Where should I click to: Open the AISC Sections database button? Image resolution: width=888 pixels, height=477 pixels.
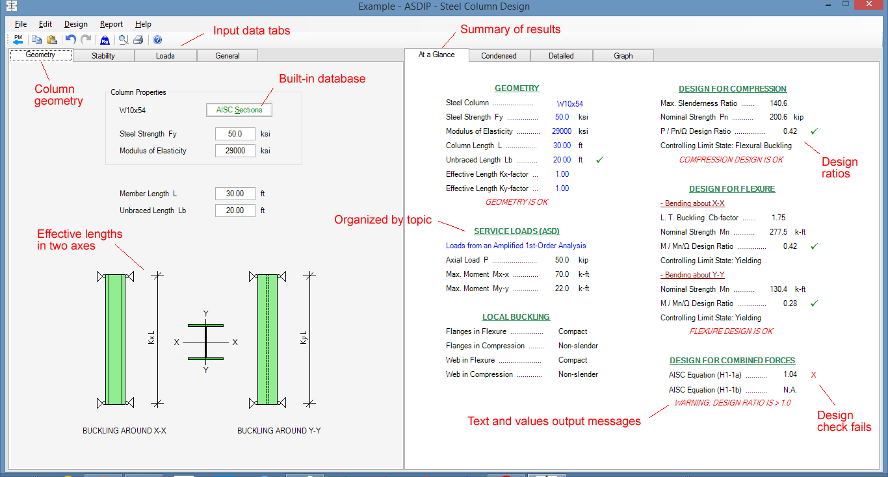pos(239,110)
